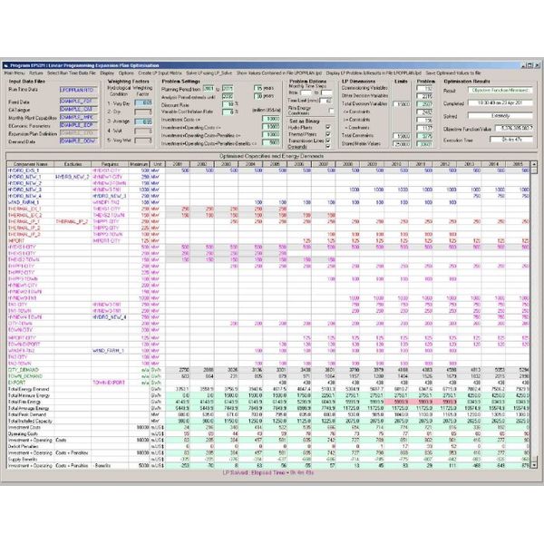The width and height of the screenshot is (544, 544).
Task: Open the Display menu
Action: [107, 73]
